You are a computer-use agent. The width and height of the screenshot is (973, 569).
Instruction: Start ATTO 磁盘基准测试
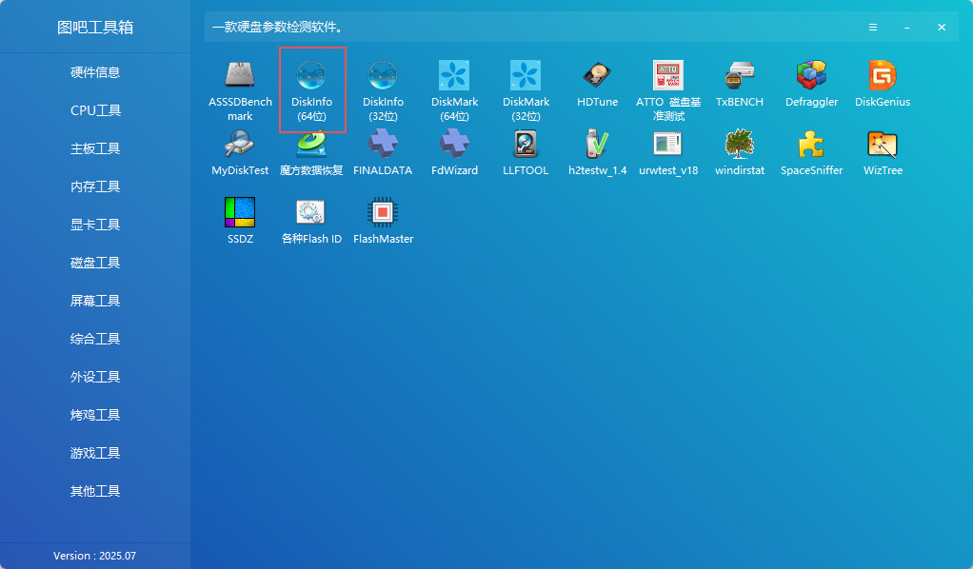(x=668, y=90)
